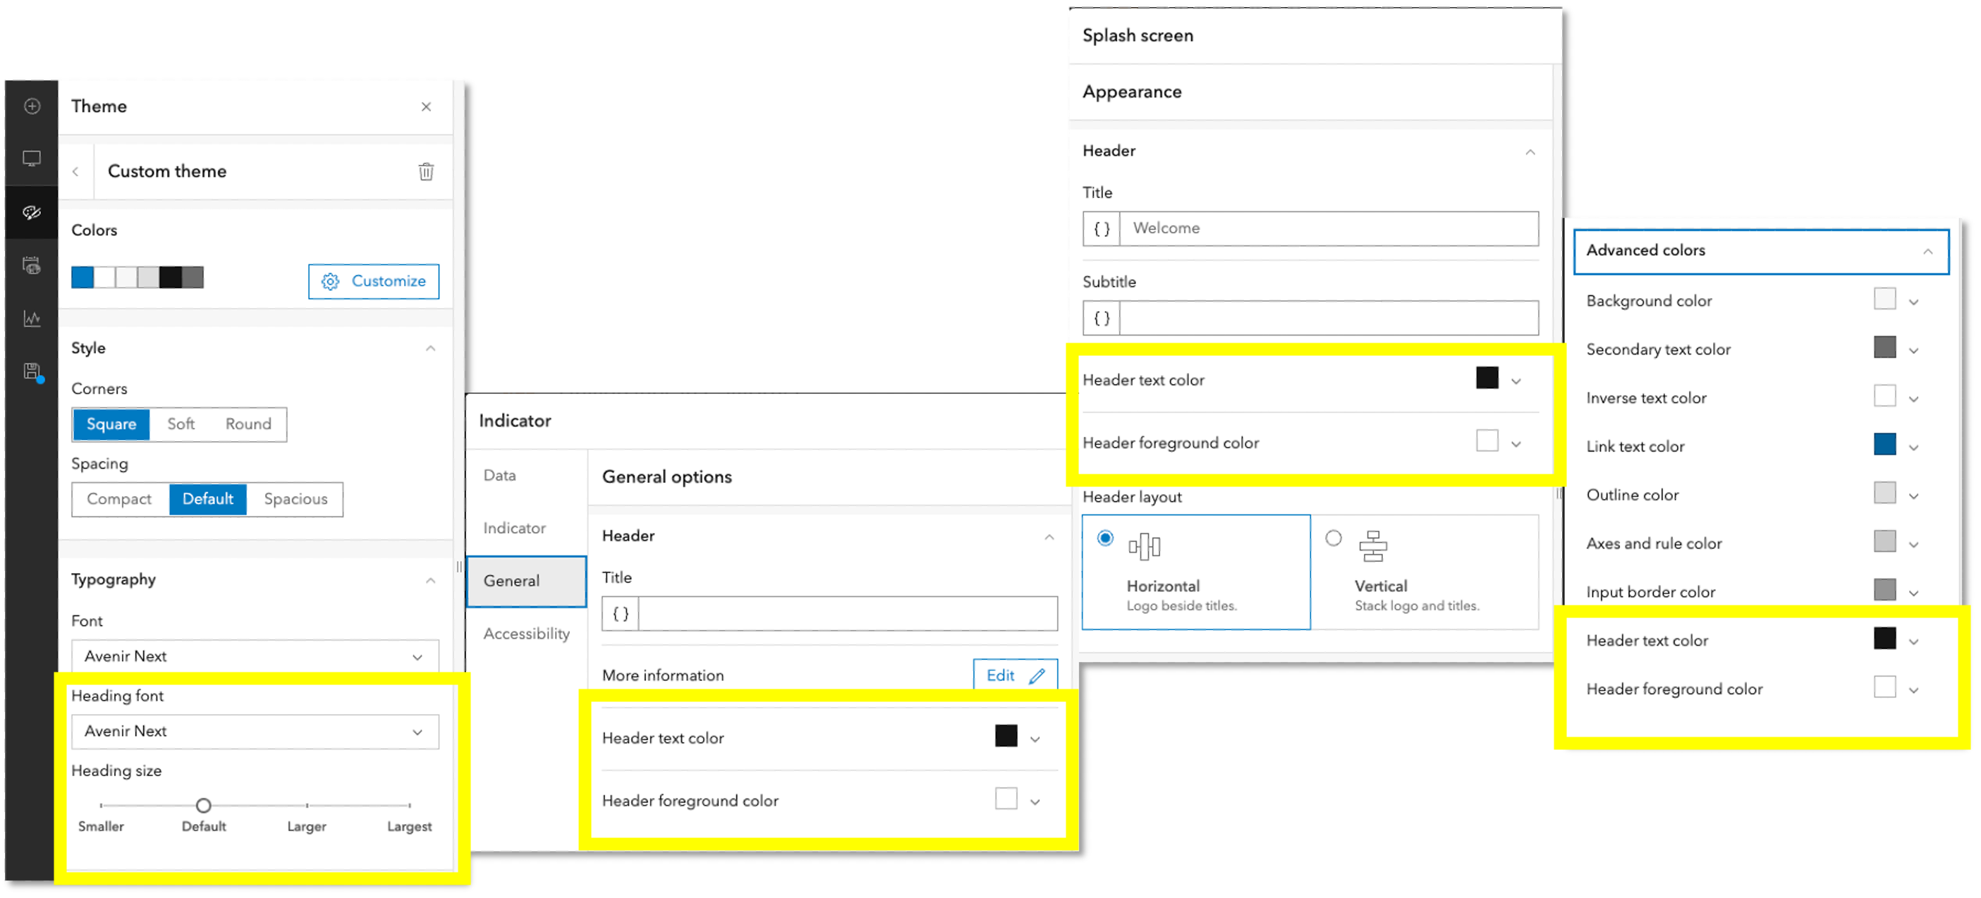Click the Customize colors button
The height and width of the screenshot is (898, 1981).
click(374, 281)
